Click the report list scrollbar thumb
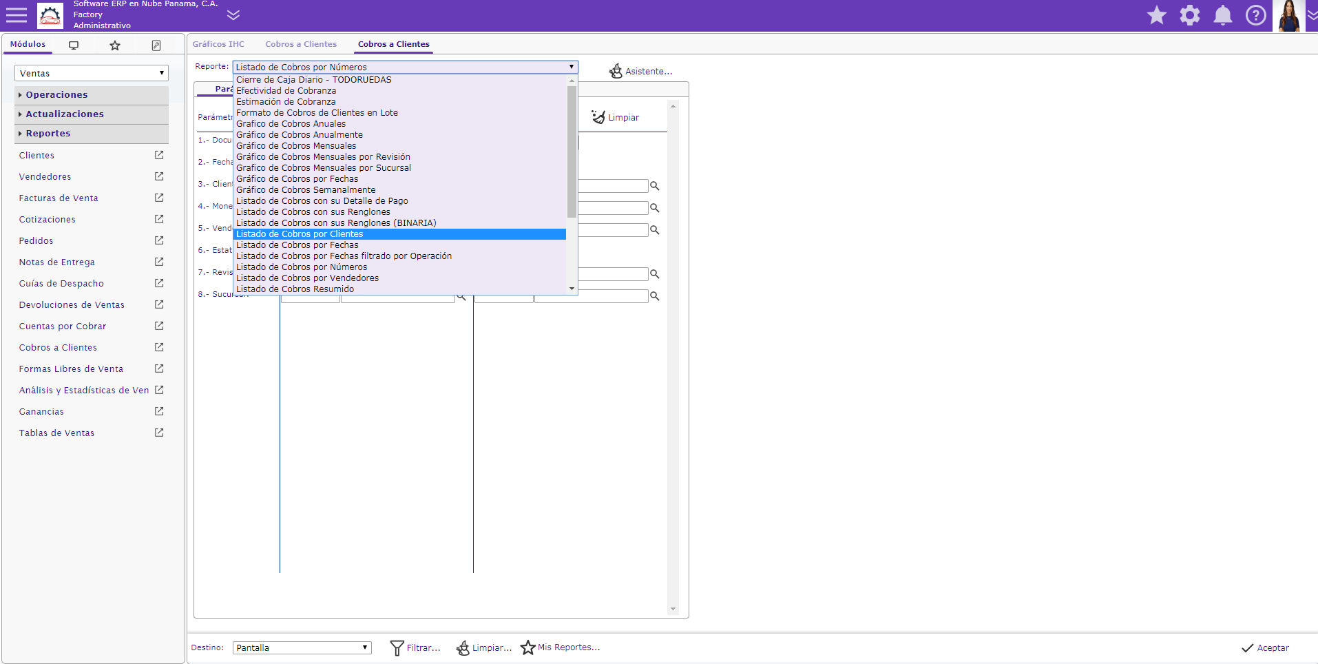Screen dimensions: 1318x664 pyautogui.click(x=572, y=152)
